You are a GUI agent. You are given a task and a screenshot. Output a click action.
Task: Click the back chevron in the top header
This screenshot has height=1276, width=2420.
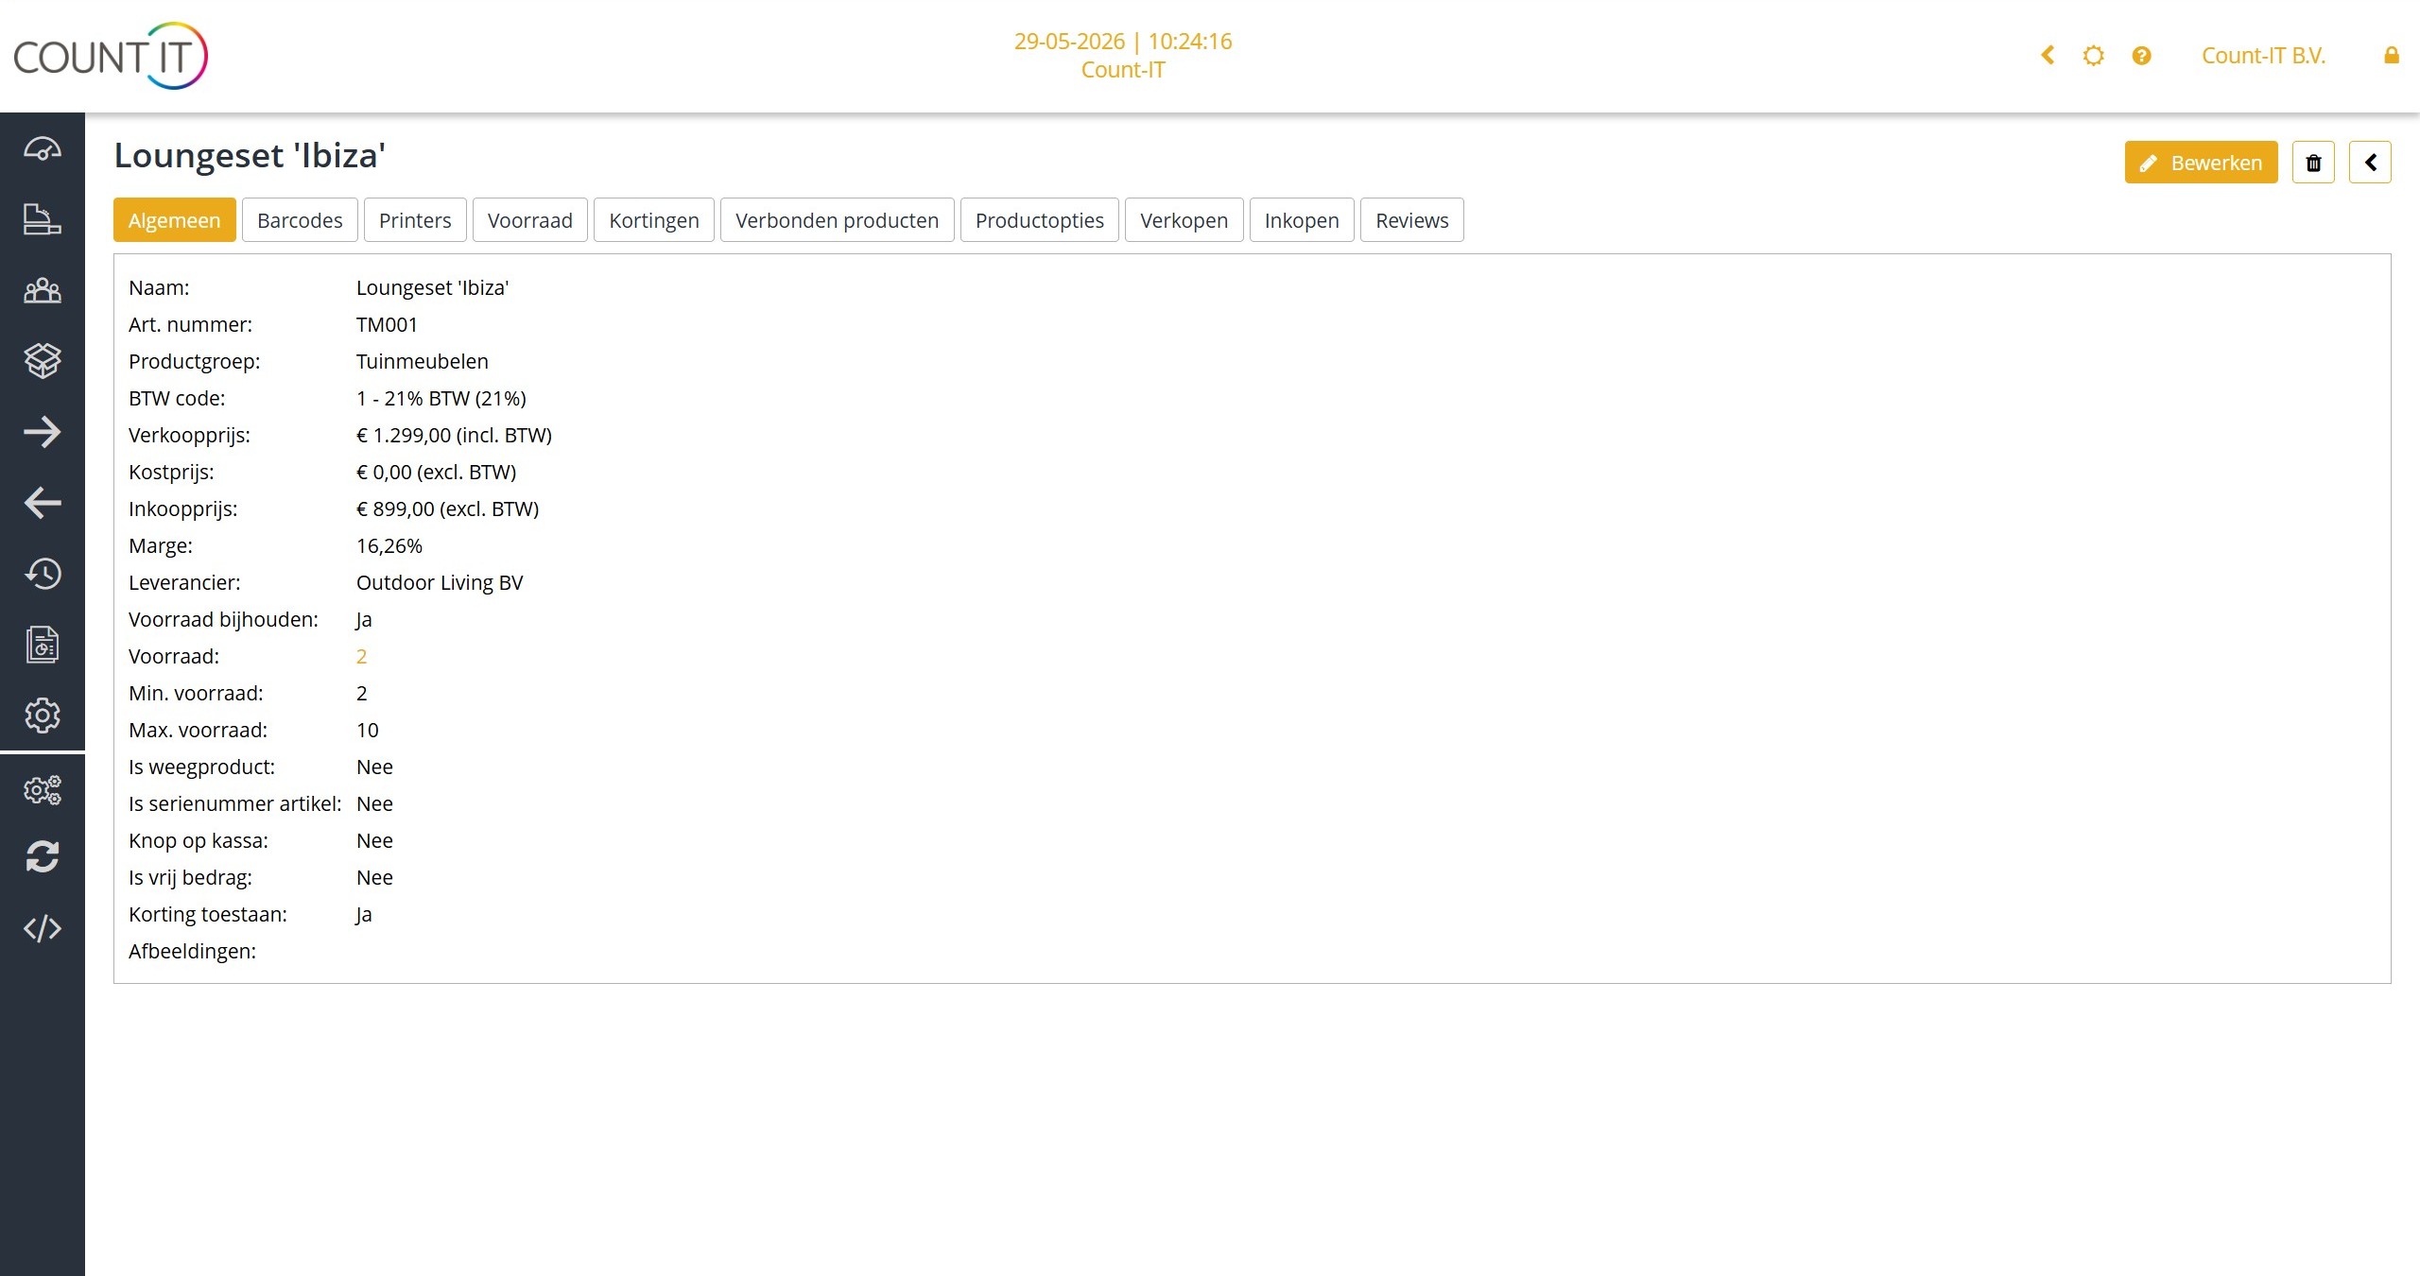pos(2048,56)
